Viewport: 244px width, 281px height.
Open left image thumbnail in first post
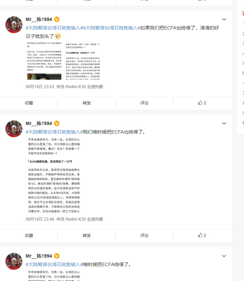pos(44,61)
